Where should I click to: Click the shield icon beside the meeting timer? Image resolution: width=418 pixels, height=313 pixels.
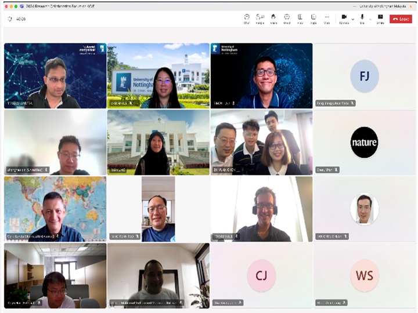click(x=10, y=19)
